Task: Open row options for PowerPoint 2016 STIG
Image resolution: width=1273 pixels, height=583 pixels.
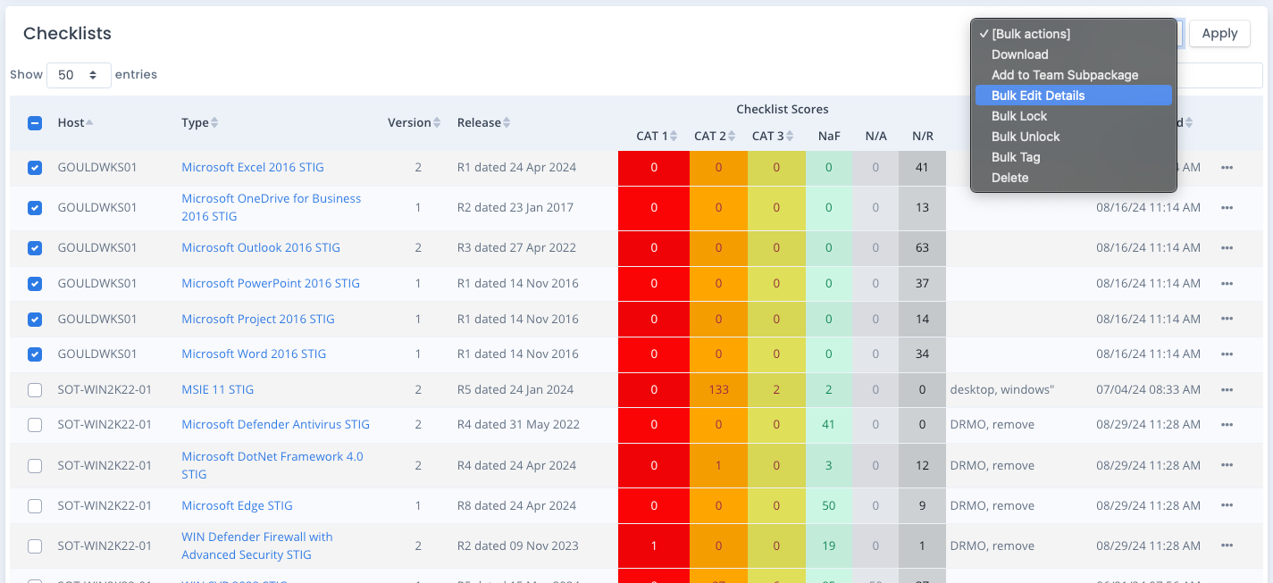Action: [1227, 284]
